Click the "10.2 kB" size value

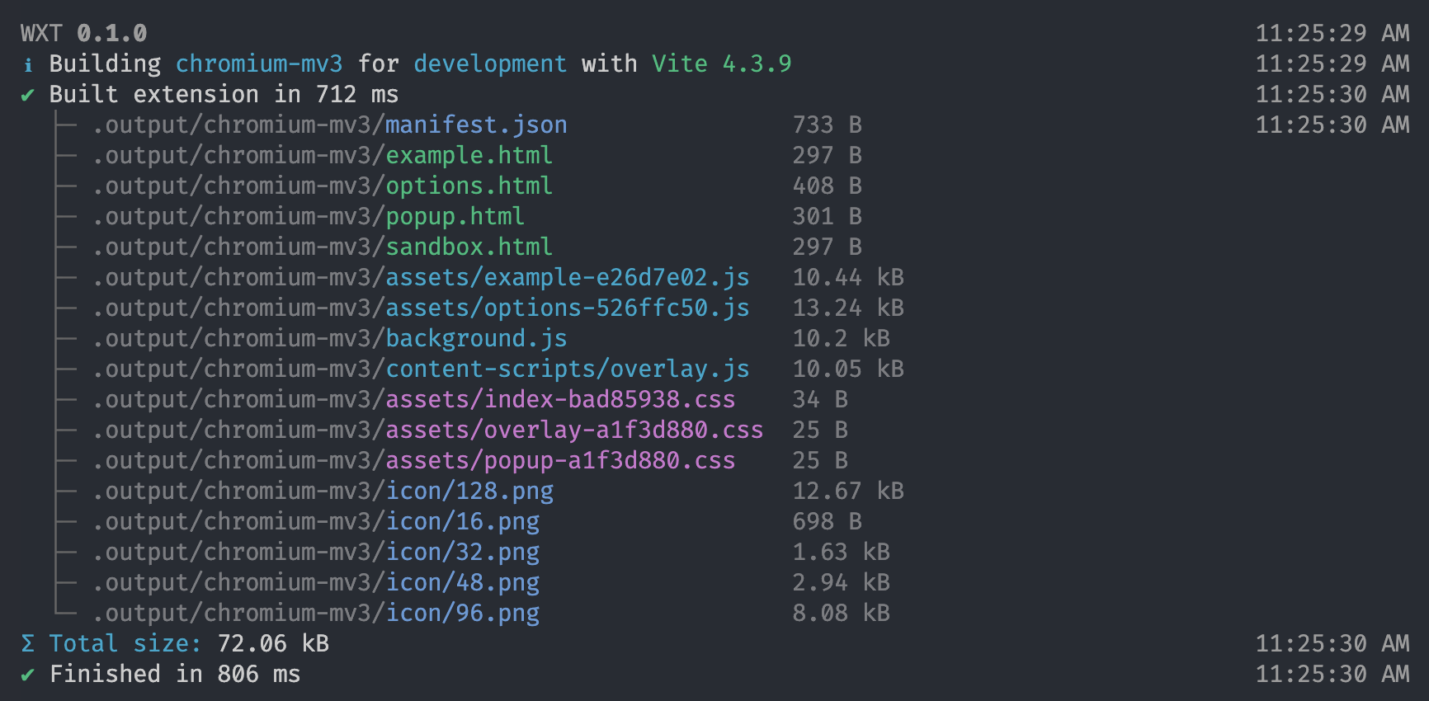[x=842, y=338]
